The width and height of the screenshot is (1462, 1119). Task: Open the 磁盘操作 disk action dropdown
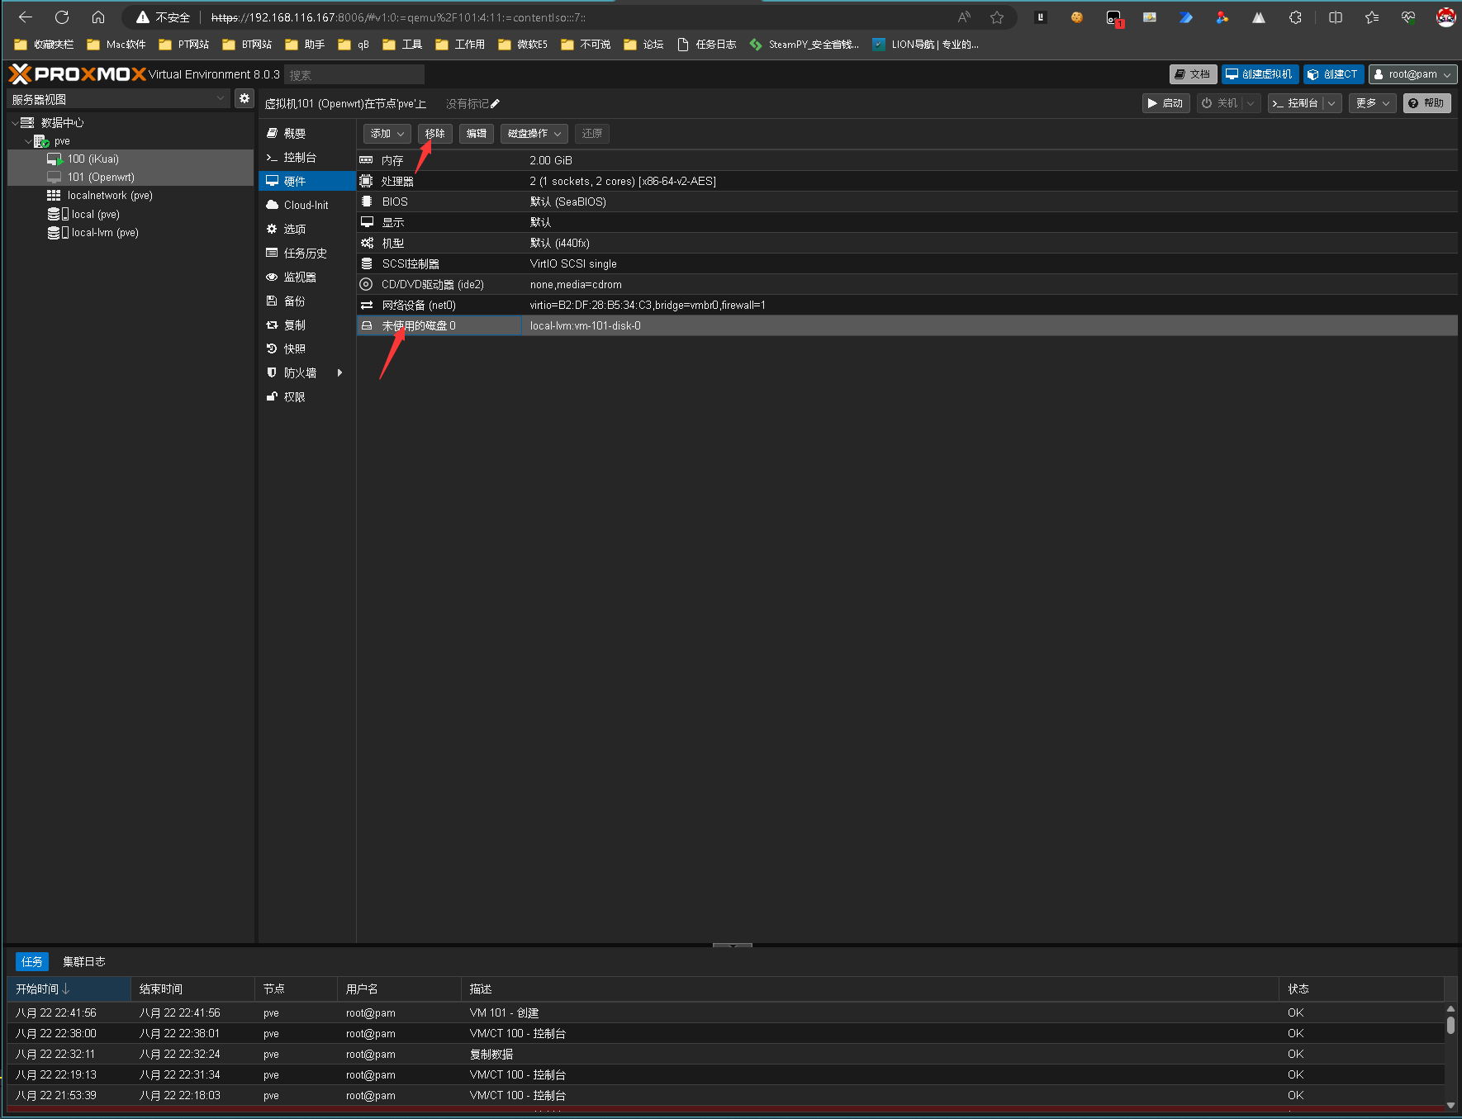(x=534, y=134)
